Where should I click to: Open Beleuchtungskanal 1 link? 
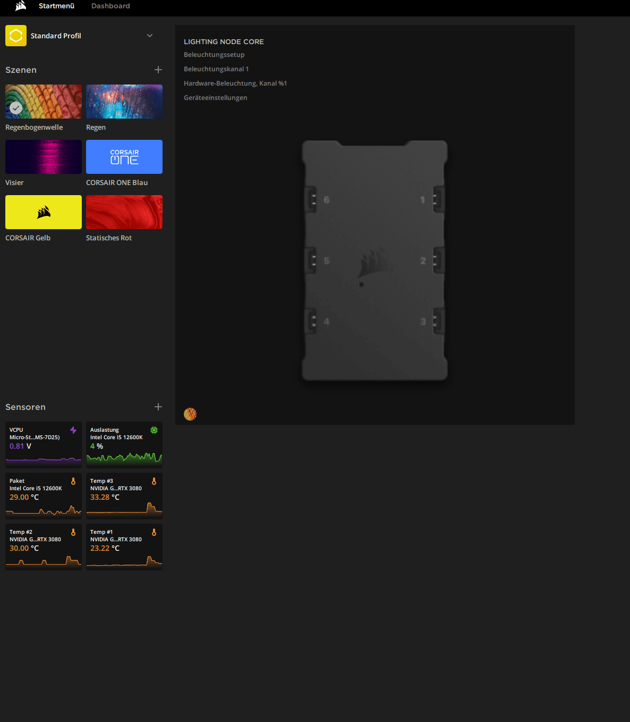pos(216,69)
